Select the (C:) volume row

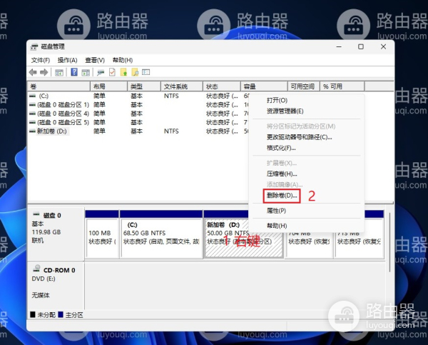(x=138, y=96)
